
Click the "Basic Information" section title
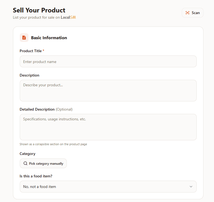[x=49, y=38]
